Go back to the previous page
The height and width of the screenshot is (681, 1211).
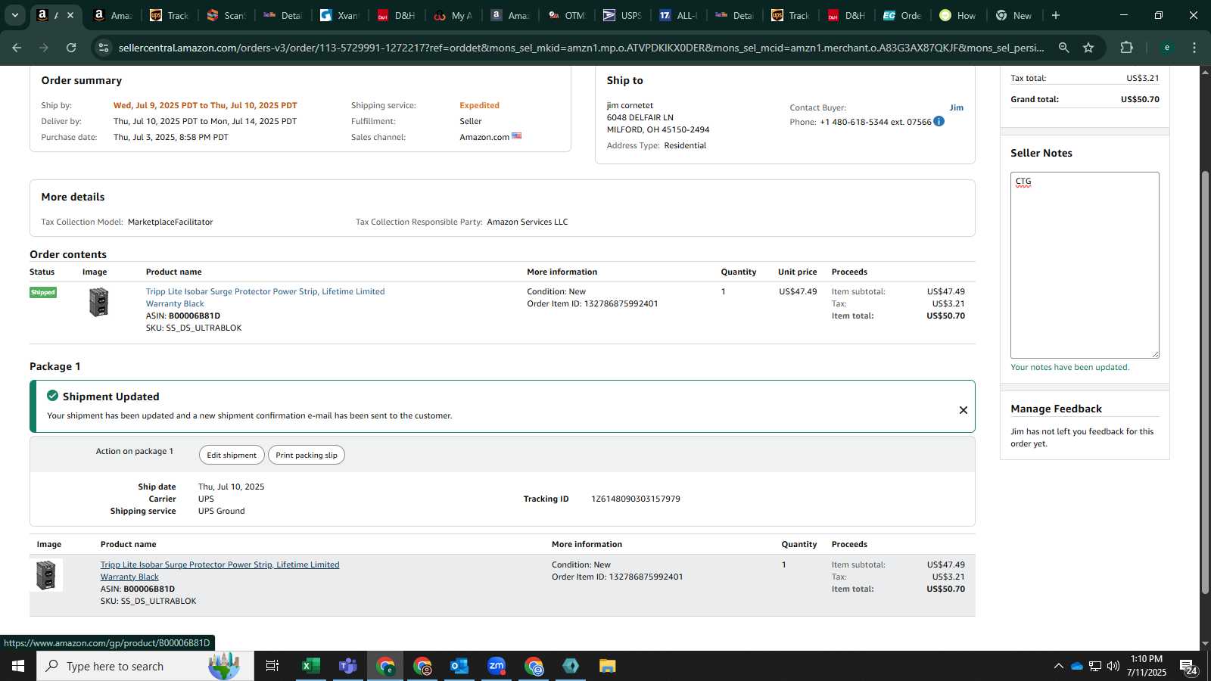[x=17, y=48]
